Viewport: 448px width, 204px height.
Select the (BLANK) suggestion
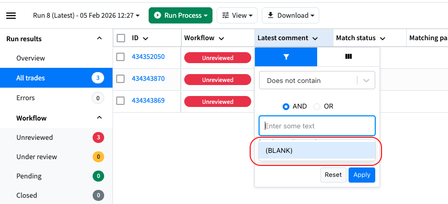tap(317, 150)
